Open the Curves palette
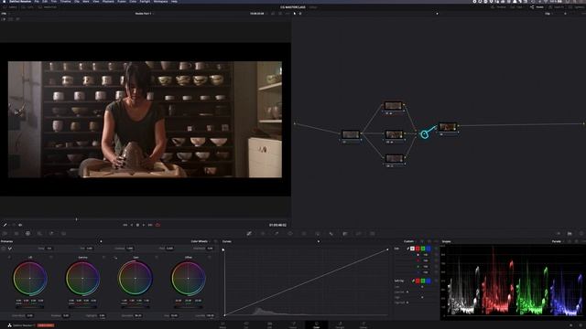 [249, 234]
